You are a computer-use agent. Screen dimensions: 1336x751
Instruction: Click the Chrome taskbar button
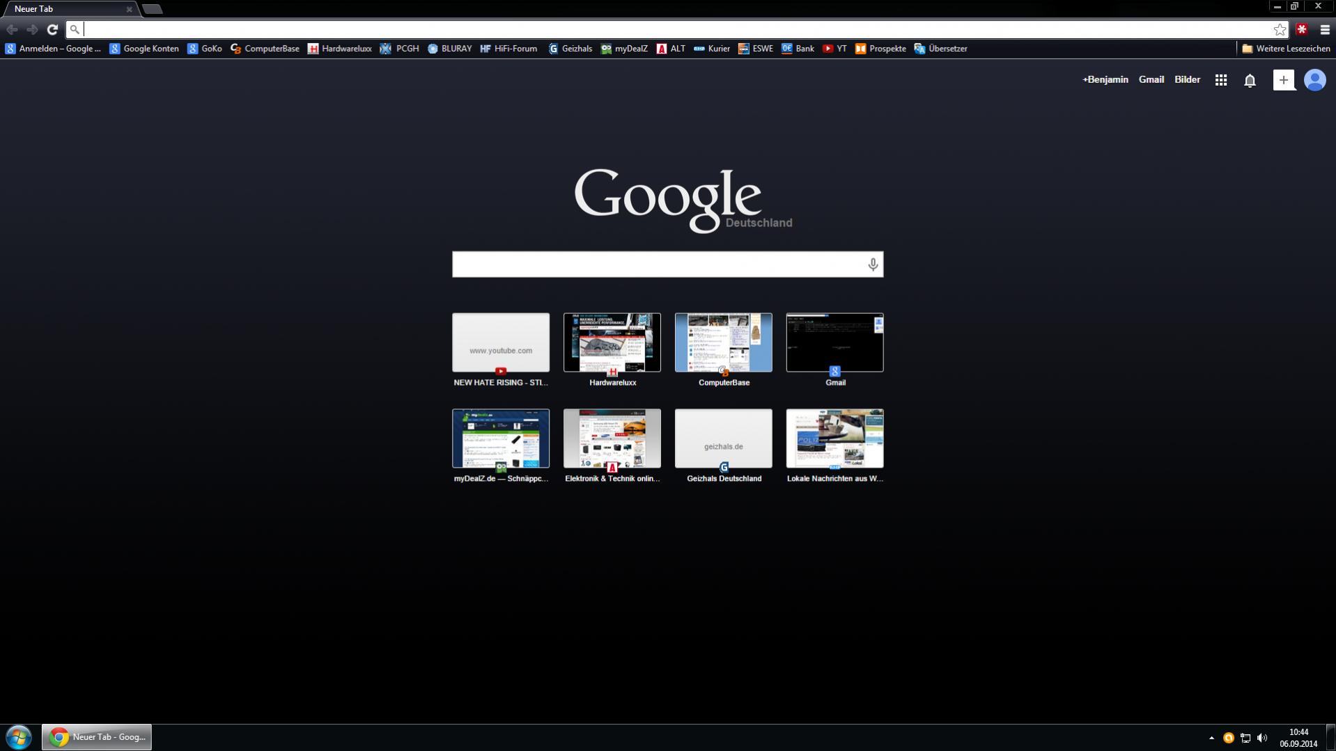97,737
